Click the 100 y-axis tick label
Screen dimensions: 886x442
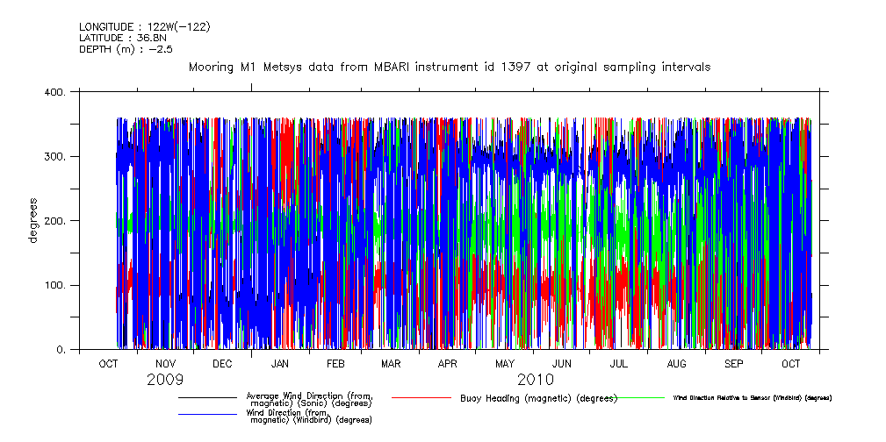click(x=55, y=286)
